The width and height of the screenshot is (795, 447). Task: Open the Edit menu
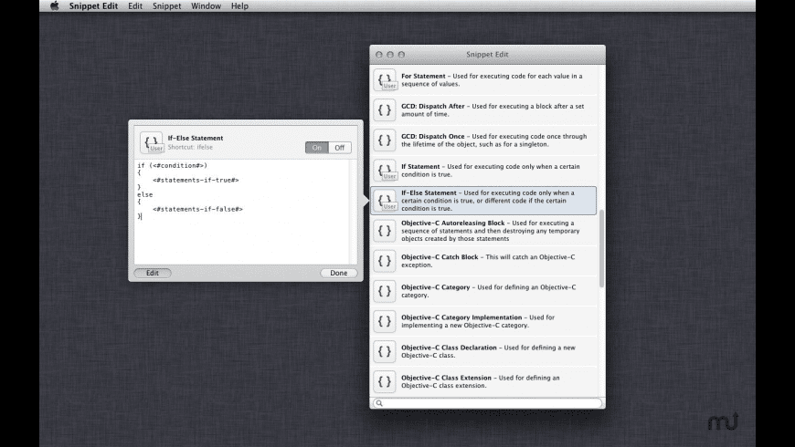click(x=135, y=6)
